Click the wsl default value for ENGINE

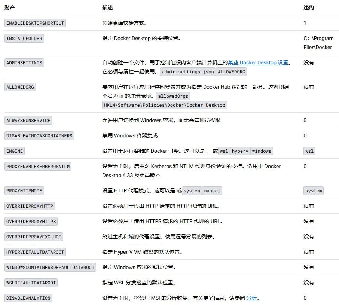(x=309, y=151)
